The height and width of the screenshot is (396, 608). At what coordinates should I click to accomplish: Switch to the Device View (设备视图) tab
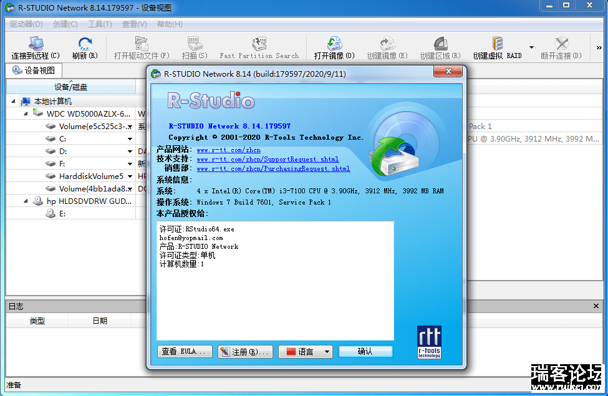tap(34, 70)
